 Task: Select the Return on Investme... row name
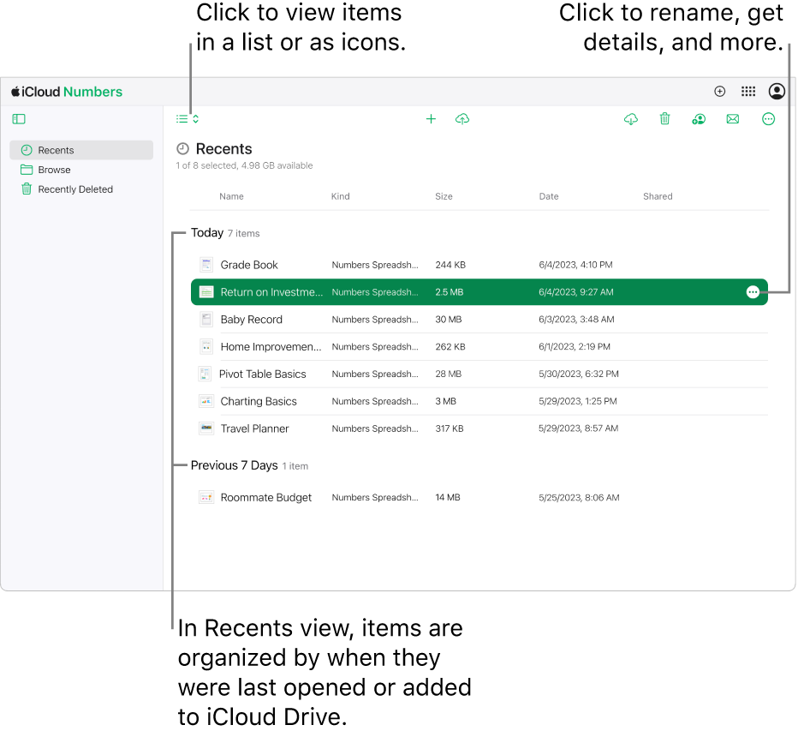pos(271,292)
